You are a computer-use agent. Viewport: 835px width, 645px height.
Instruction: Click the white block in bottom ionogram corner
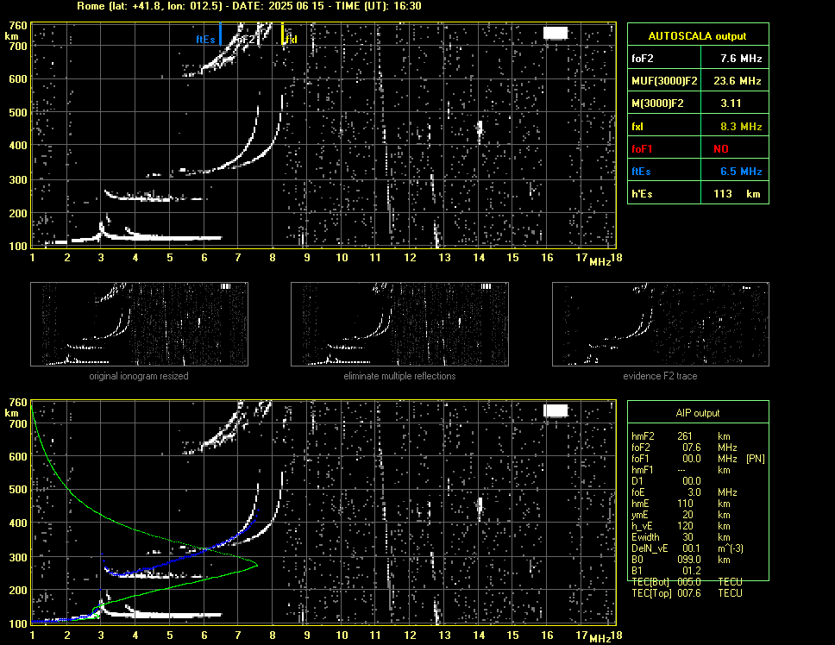pyautogui.click(x=556, y=410)
